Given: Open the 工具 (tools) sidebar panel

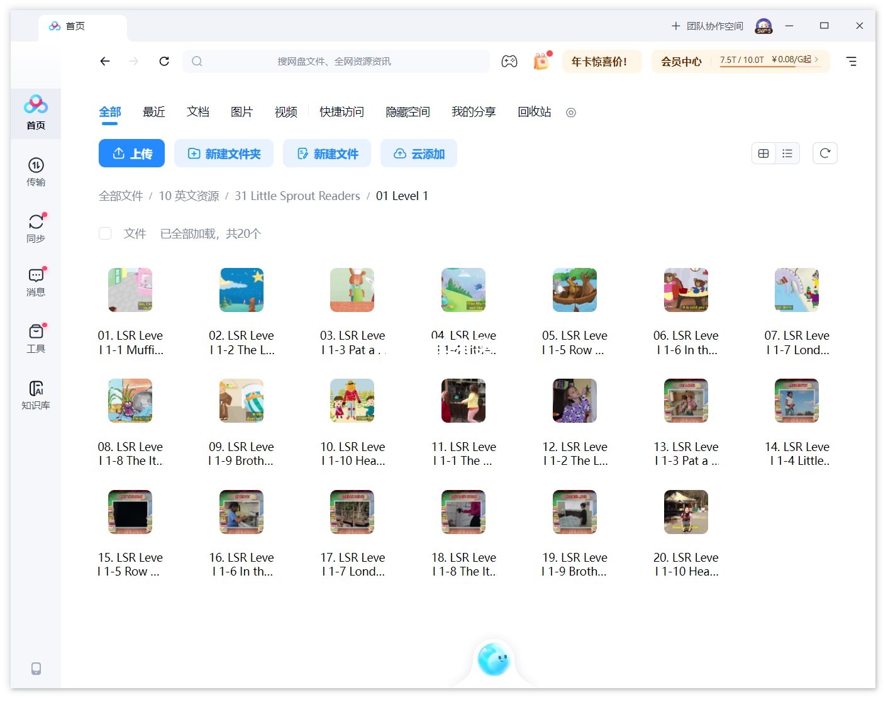Looking at the screenshot, I should click(x=36, y=338).
